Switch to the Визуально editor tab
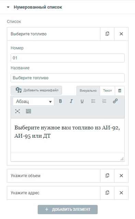The image size is (135, 219). (x=88, y=91)
